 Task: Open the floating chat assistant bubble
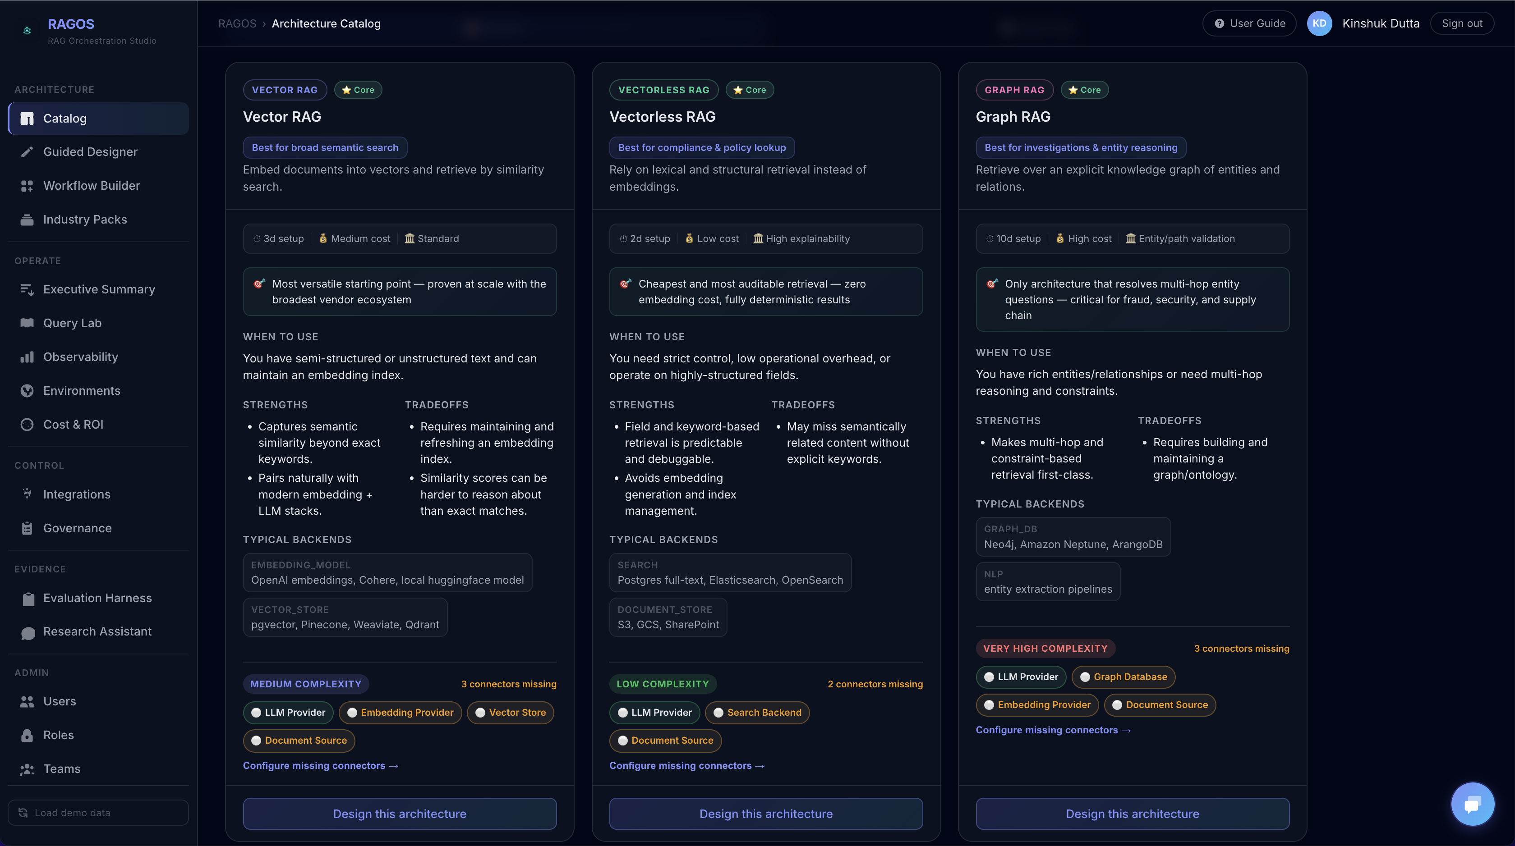tap(1472, 804)
